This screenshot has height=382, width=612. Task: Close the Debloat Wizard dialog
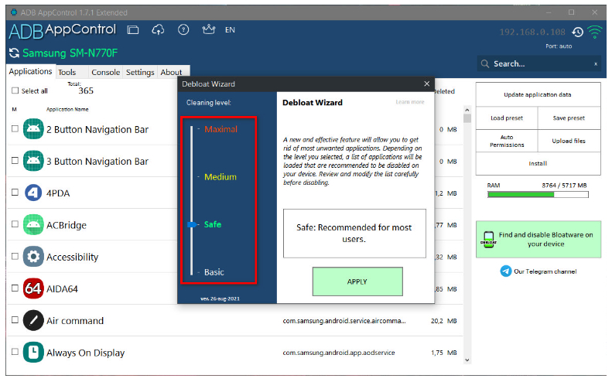point(426,84)
